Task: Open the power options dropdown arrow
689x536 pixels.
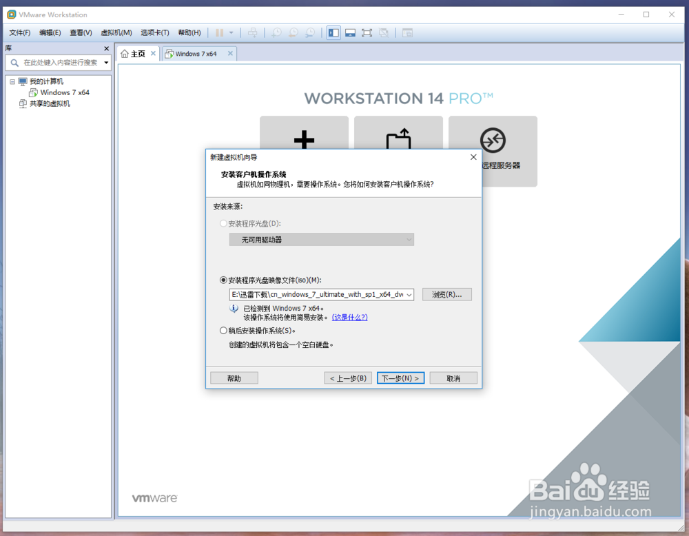Action: [231, 32]
